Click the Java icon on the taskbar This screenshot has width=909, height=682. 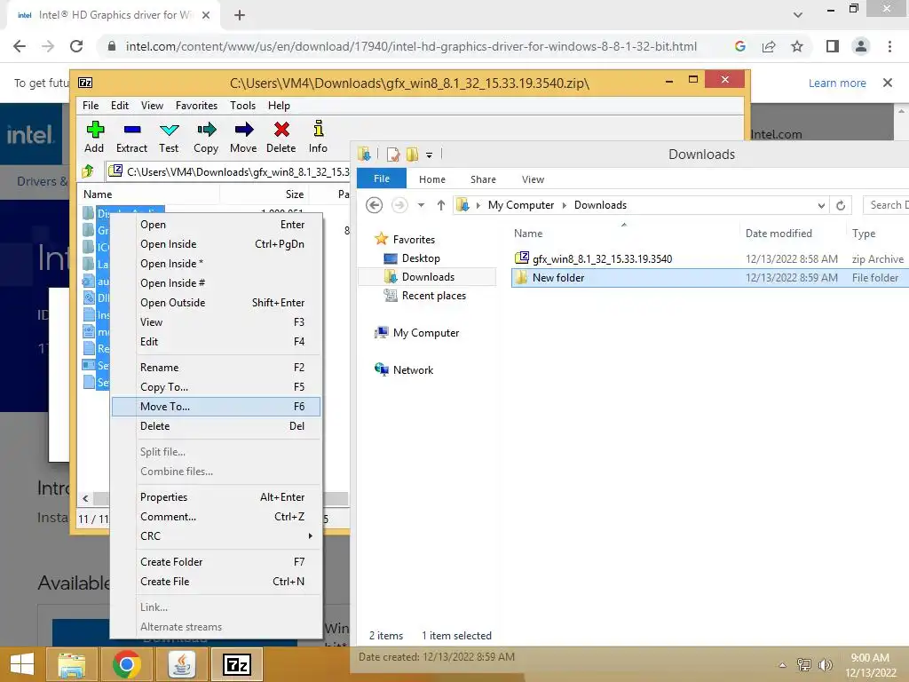(x=182, y=664)
